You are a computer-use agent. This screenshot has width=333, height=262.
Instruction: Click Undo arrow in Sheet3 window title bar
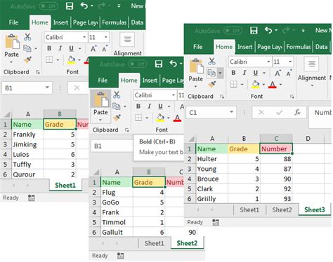click(x=268, y=30)
